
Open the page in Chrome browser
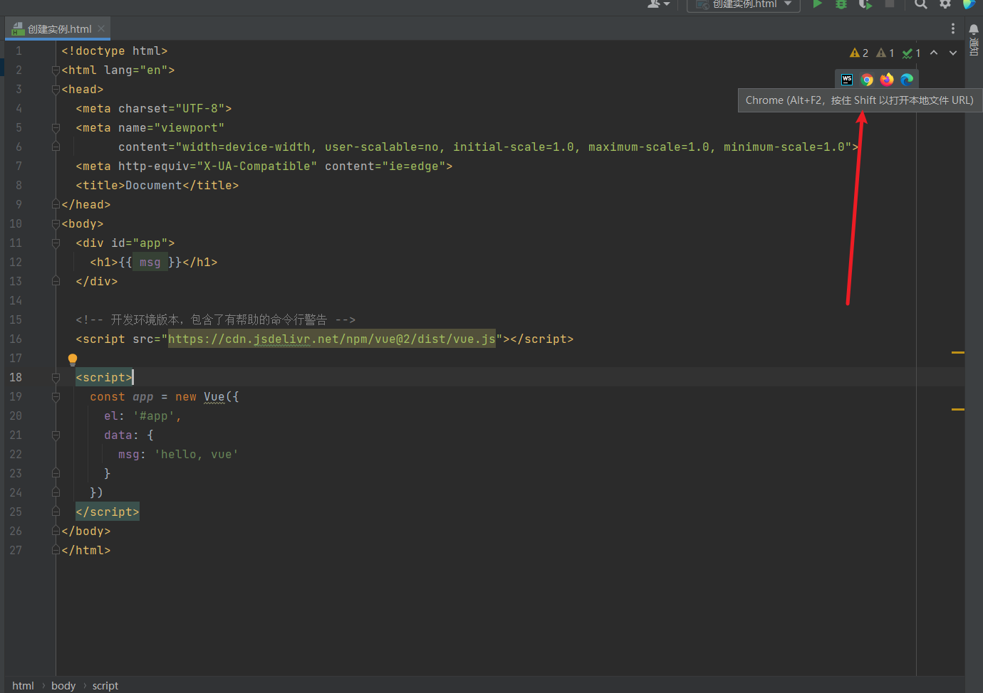coord(866,79)
